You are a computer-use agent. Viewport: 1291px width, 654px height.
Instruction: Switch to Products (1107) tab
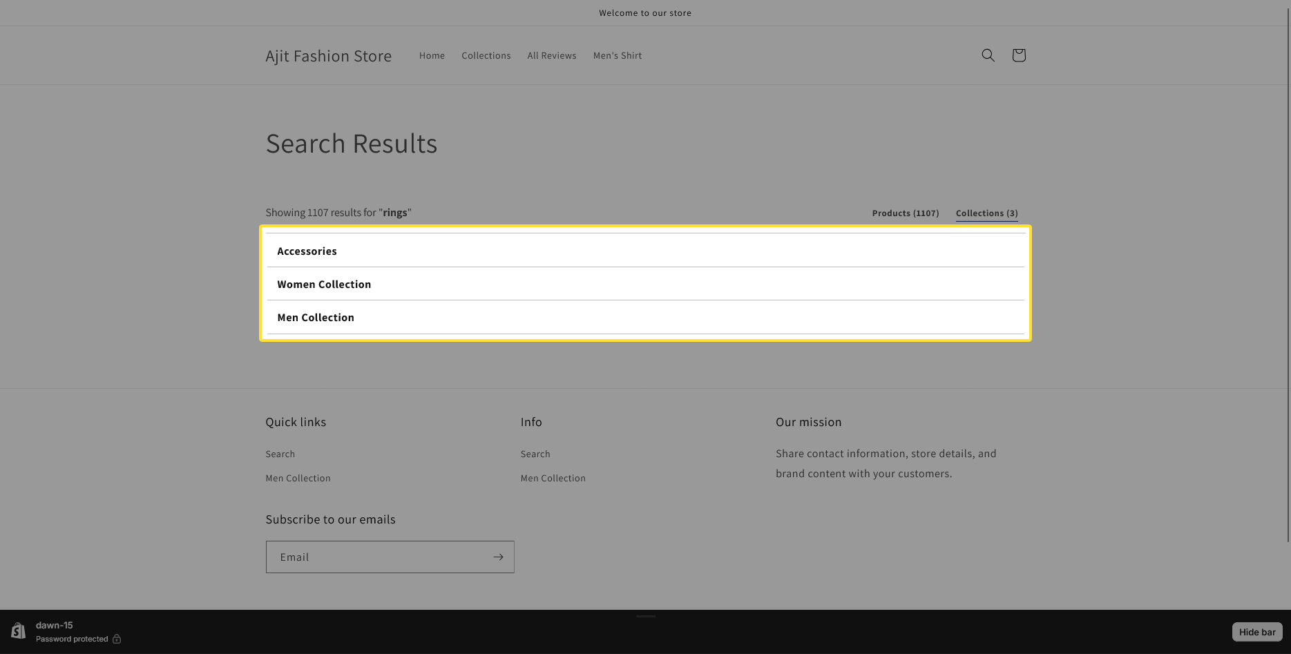(x=905, y=213)
